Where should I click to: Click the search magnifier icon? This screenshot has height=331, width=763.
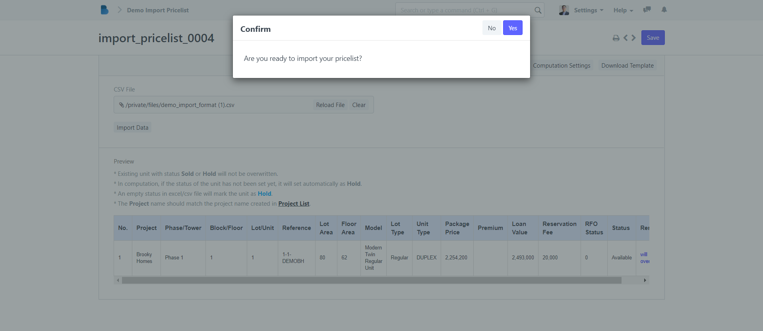(538, 10)
